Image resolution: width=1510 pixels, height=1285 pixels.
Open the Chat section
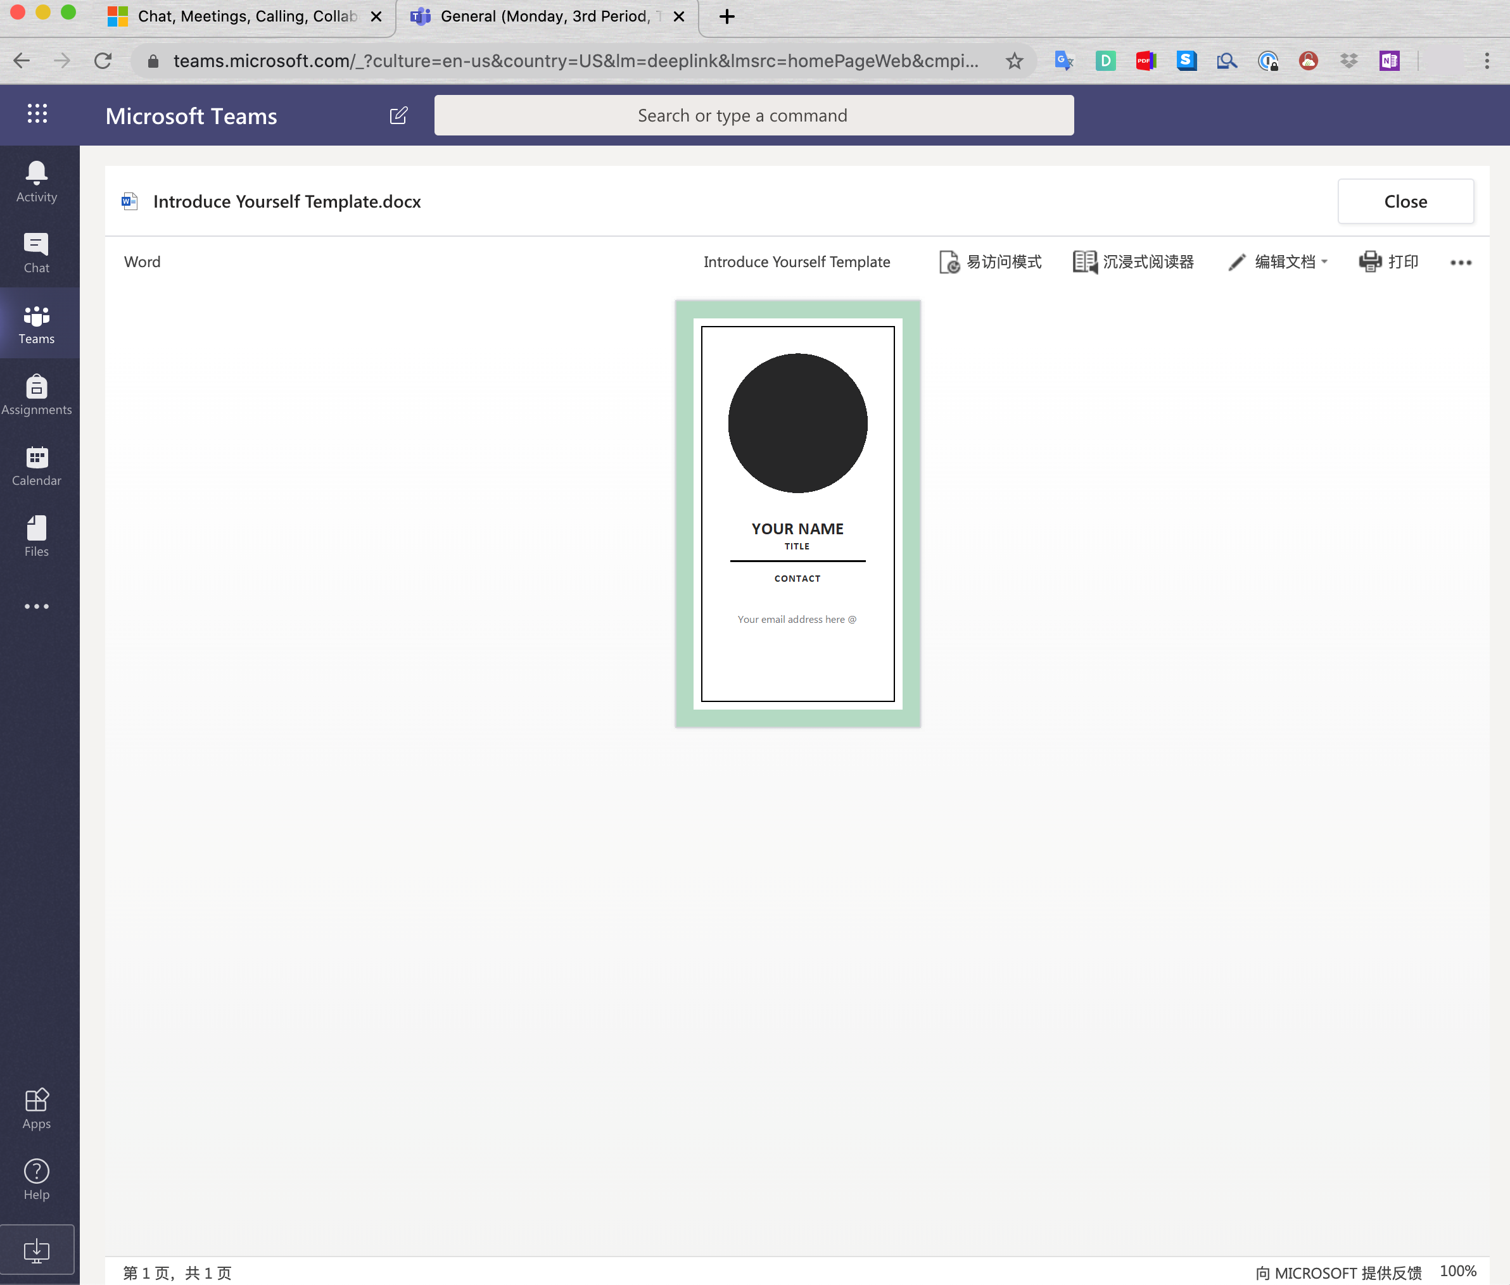click(x=37, y=253)
